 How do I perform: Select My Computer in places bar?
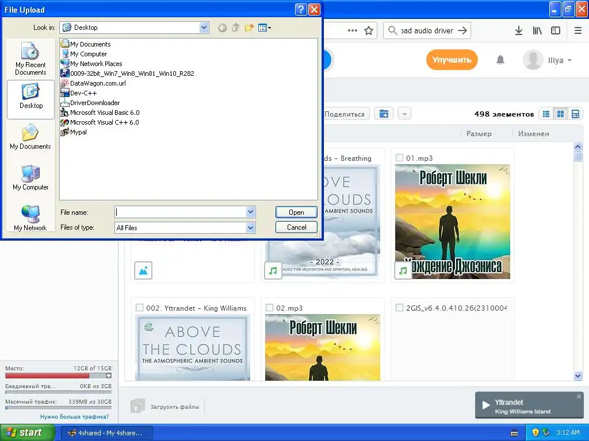[x=30, y=178]
